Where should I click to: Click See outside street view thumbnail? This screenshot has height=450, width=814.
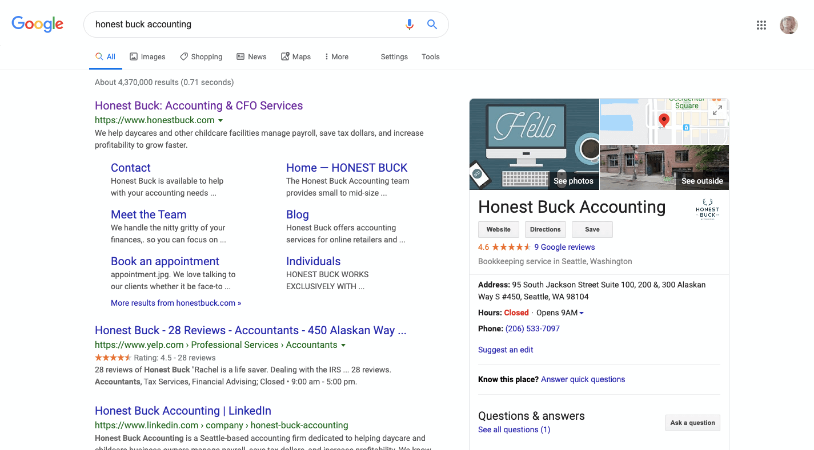tap(664, 167)
